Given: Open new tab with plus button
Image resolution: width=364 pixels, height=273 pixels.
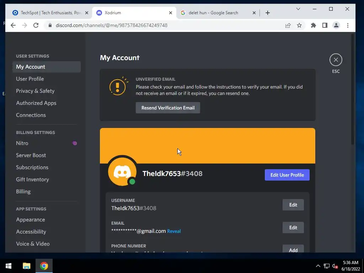Looking at the screenshot, I should tap(267, 13).
